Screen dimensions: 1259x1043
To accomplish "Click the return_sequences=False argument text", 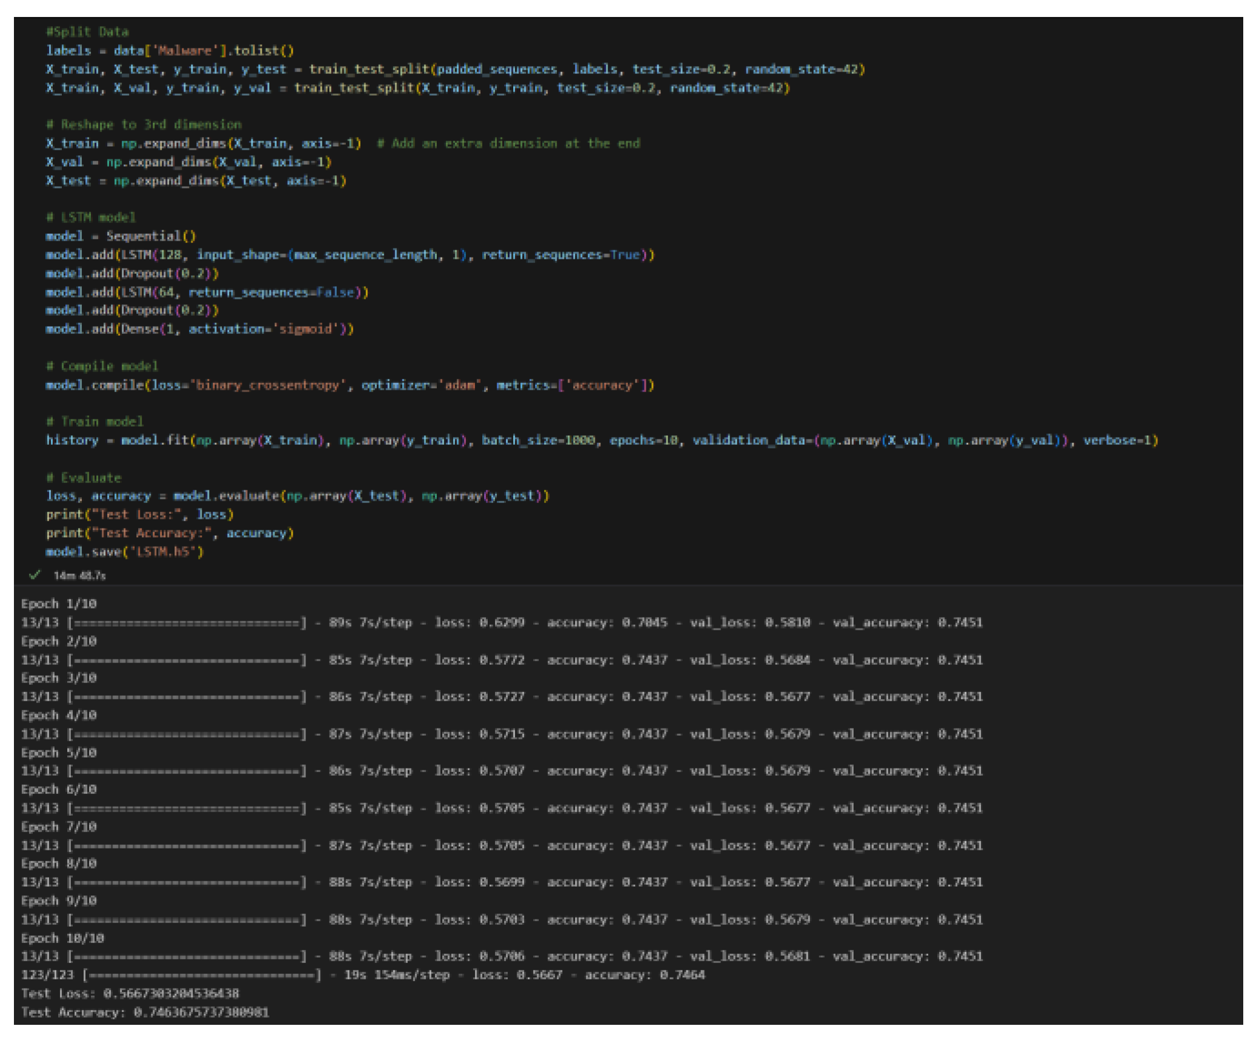I will click(x=273, y=292).
